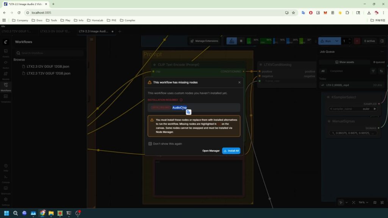Click the Manage Extensions button
Viewport: 388px width, 218px height.
[204, 41]
